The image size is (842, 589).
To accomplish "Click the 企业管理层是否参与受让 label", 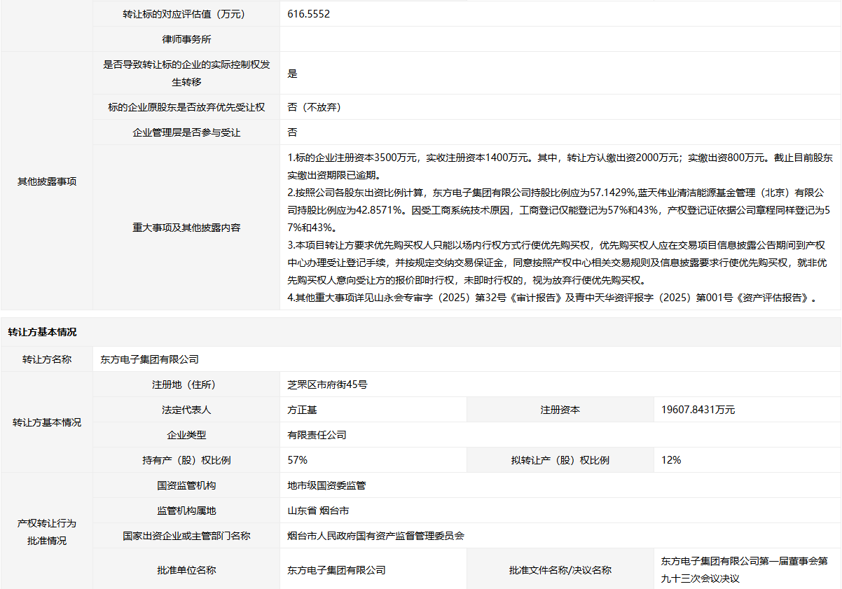I will click(x=186, y=132).
